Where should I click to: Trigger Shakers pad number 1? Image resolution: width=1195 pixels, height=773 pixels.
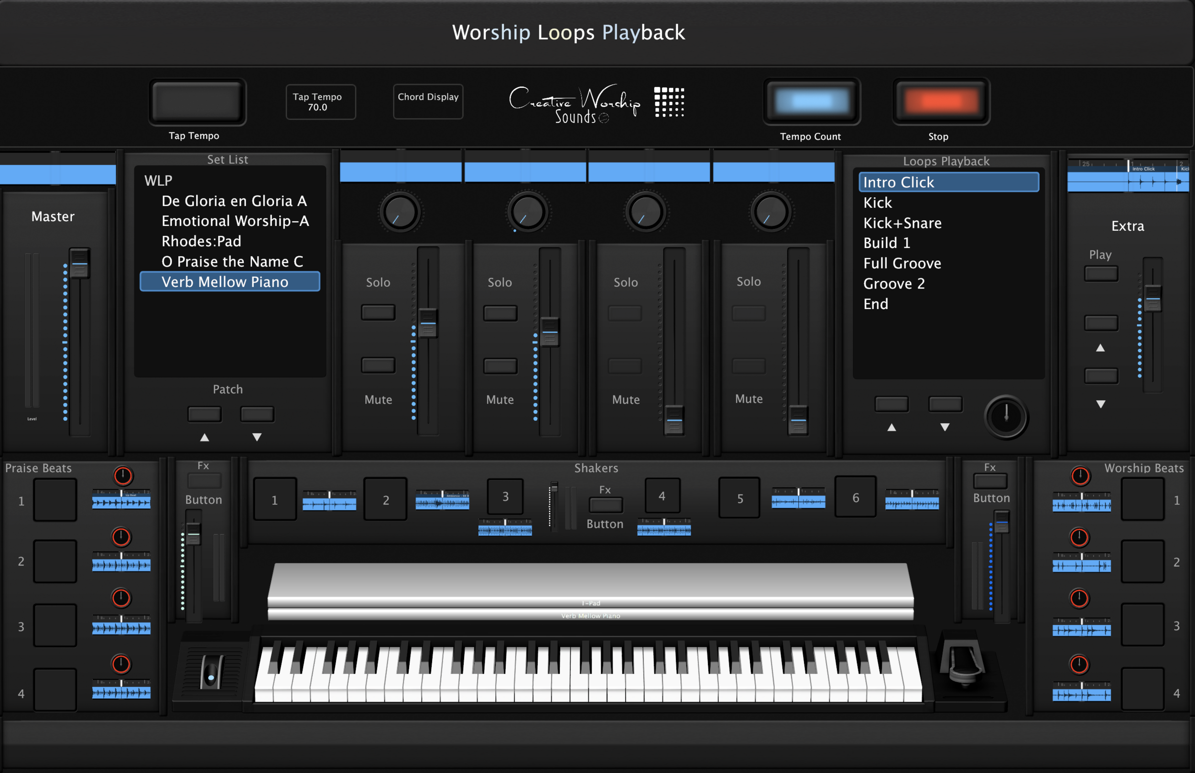pyautogui.click(x=275, y=499)
